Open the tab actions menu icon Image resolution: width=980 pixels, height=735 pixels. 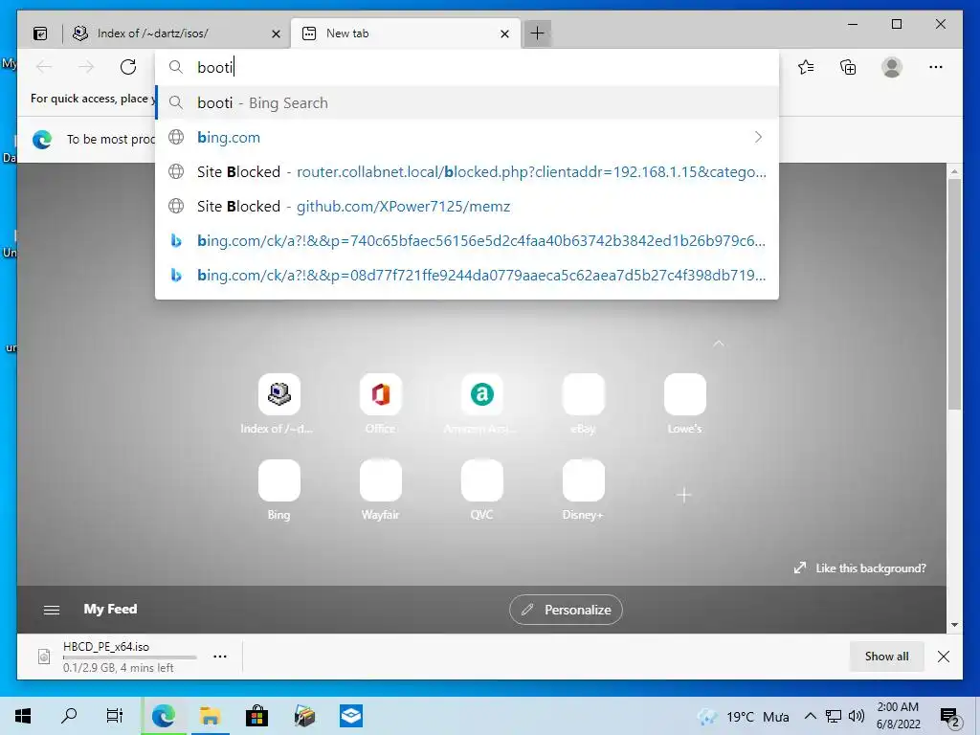coord(40,33)
